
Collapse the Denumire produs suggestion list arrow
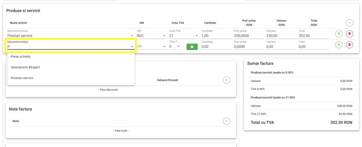click(x=132, y=47)
